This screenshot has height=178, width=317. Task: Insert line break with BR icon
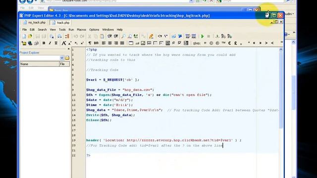pyautogui.click(x=96, y=43)
